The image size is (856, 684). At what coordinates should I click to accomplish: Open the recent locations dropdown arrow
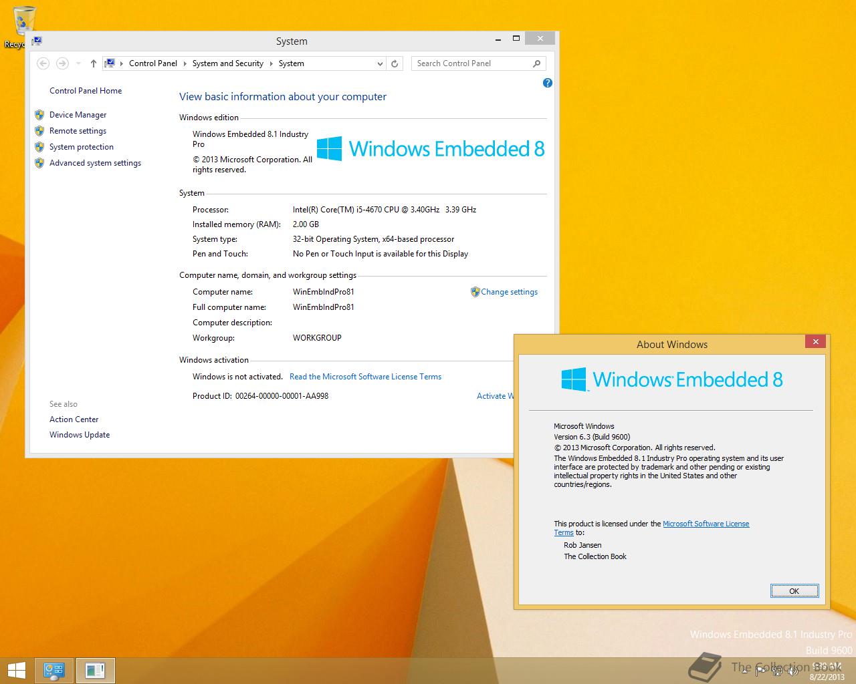(78, 63)
